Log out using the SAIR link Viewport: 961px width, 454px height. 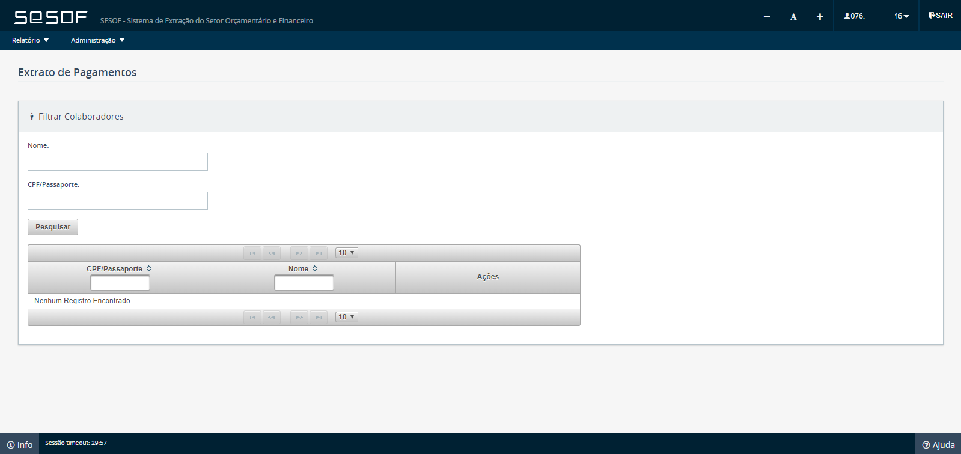pyautogui.click(x=941, y=16)
